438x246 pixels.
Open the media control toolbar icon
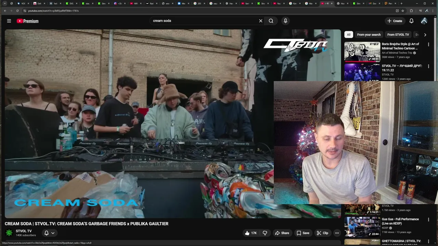click(421, 11)
